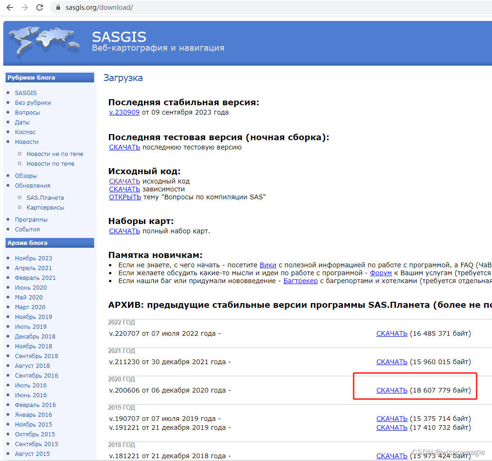Open archive Ноябрь 2019

tap(34, 317)
